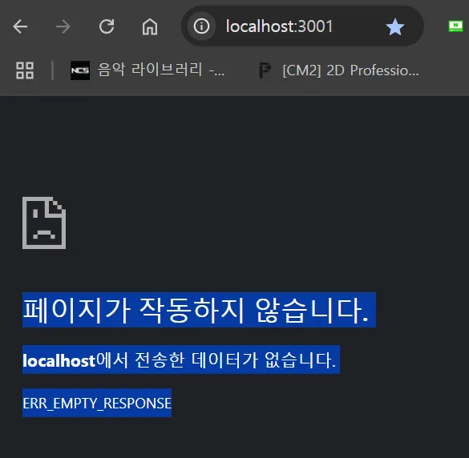Toggle the bookmark star for this page
Screen dimensions: 469x458
pos(394,27)
